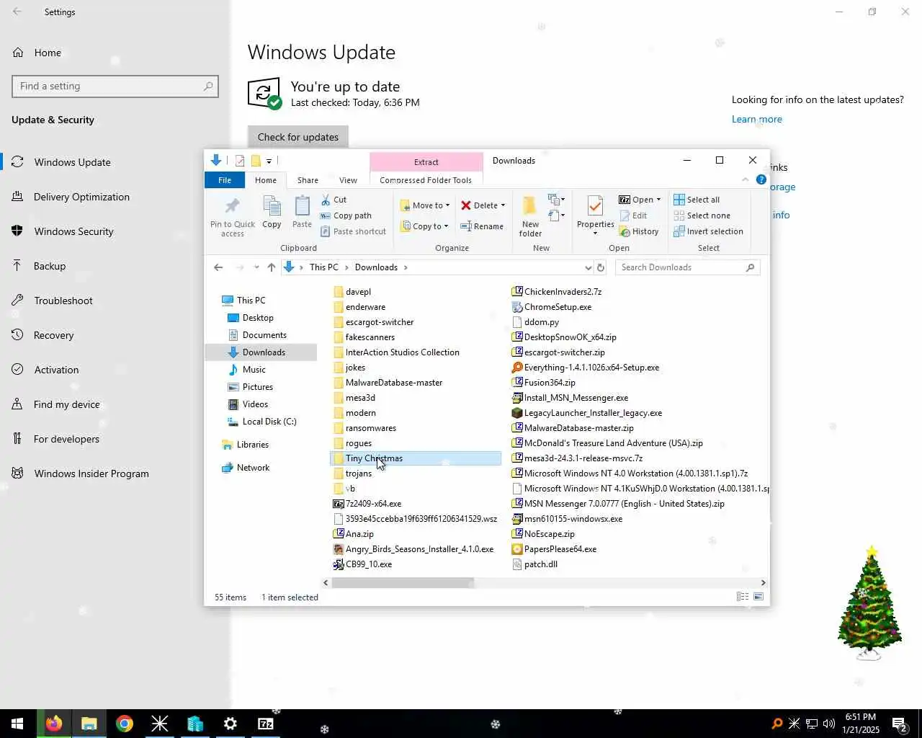The height and width of the screenshot is (738, 922).
Task: Open Delivery Optimization settings page
Action: click(x=81, y=197)
